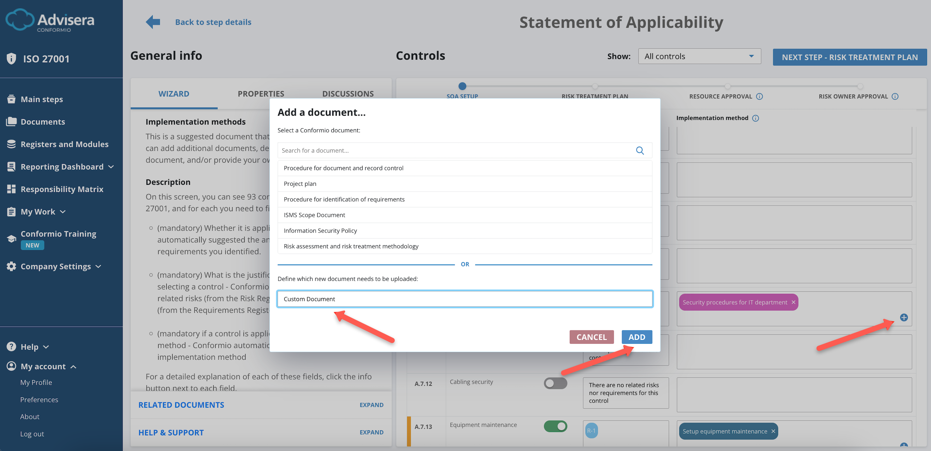Click the Documents icon in sidebar
This screenshot has height=451, width=931.
point(12,122)
